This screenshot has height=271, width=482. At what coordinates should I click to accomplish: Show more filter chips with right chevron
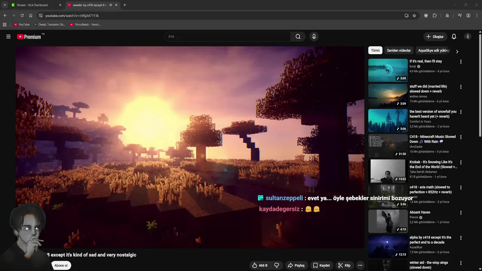click(457, 51)
